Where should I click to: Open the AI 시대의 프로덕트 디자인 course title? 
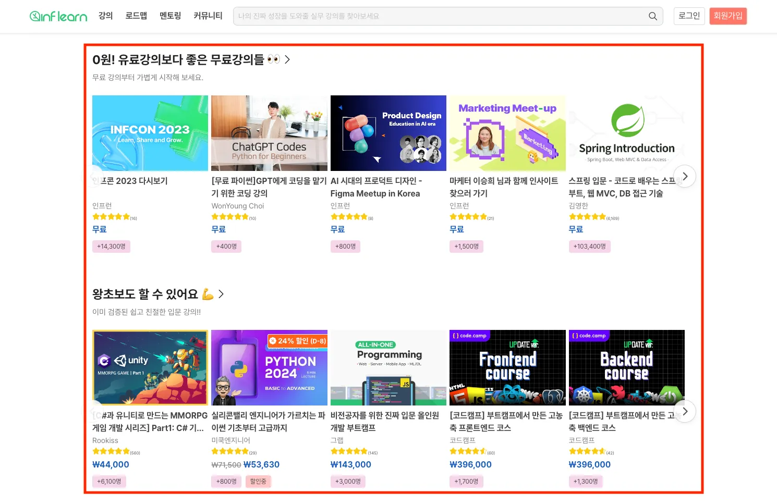click(x=377, y=187)
